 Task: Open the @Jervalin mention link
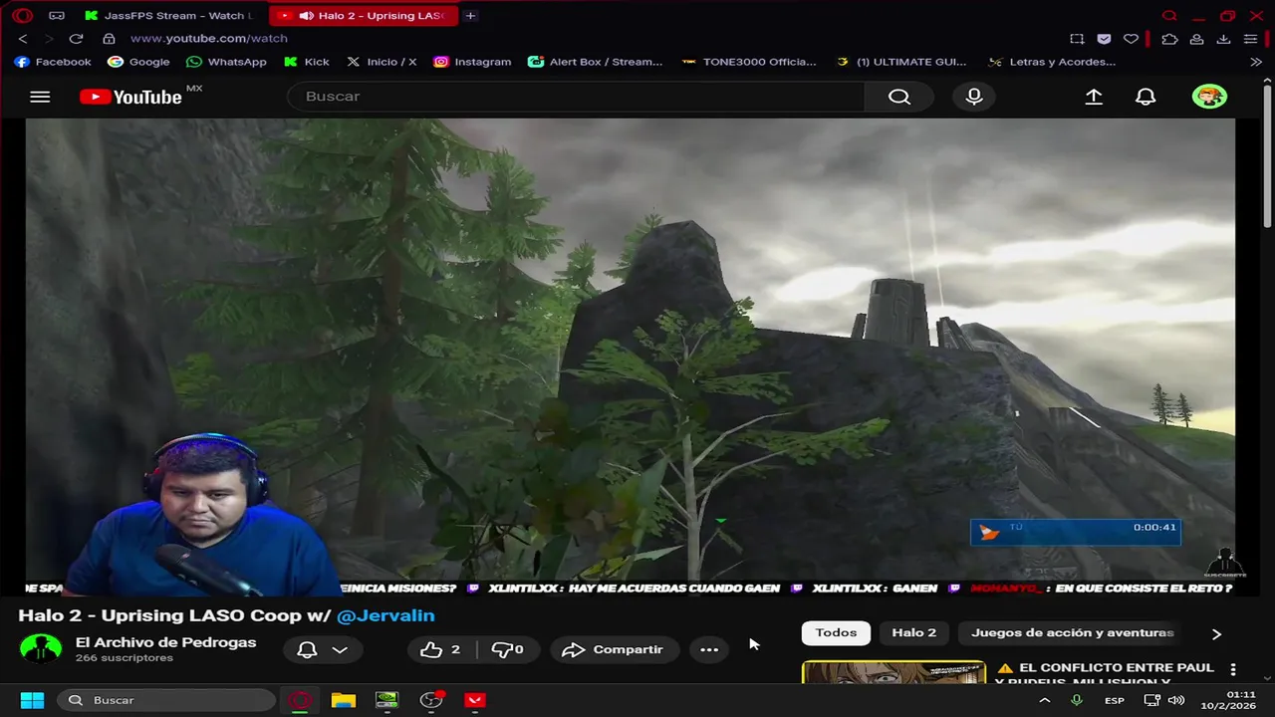click(x=385, y=615)
